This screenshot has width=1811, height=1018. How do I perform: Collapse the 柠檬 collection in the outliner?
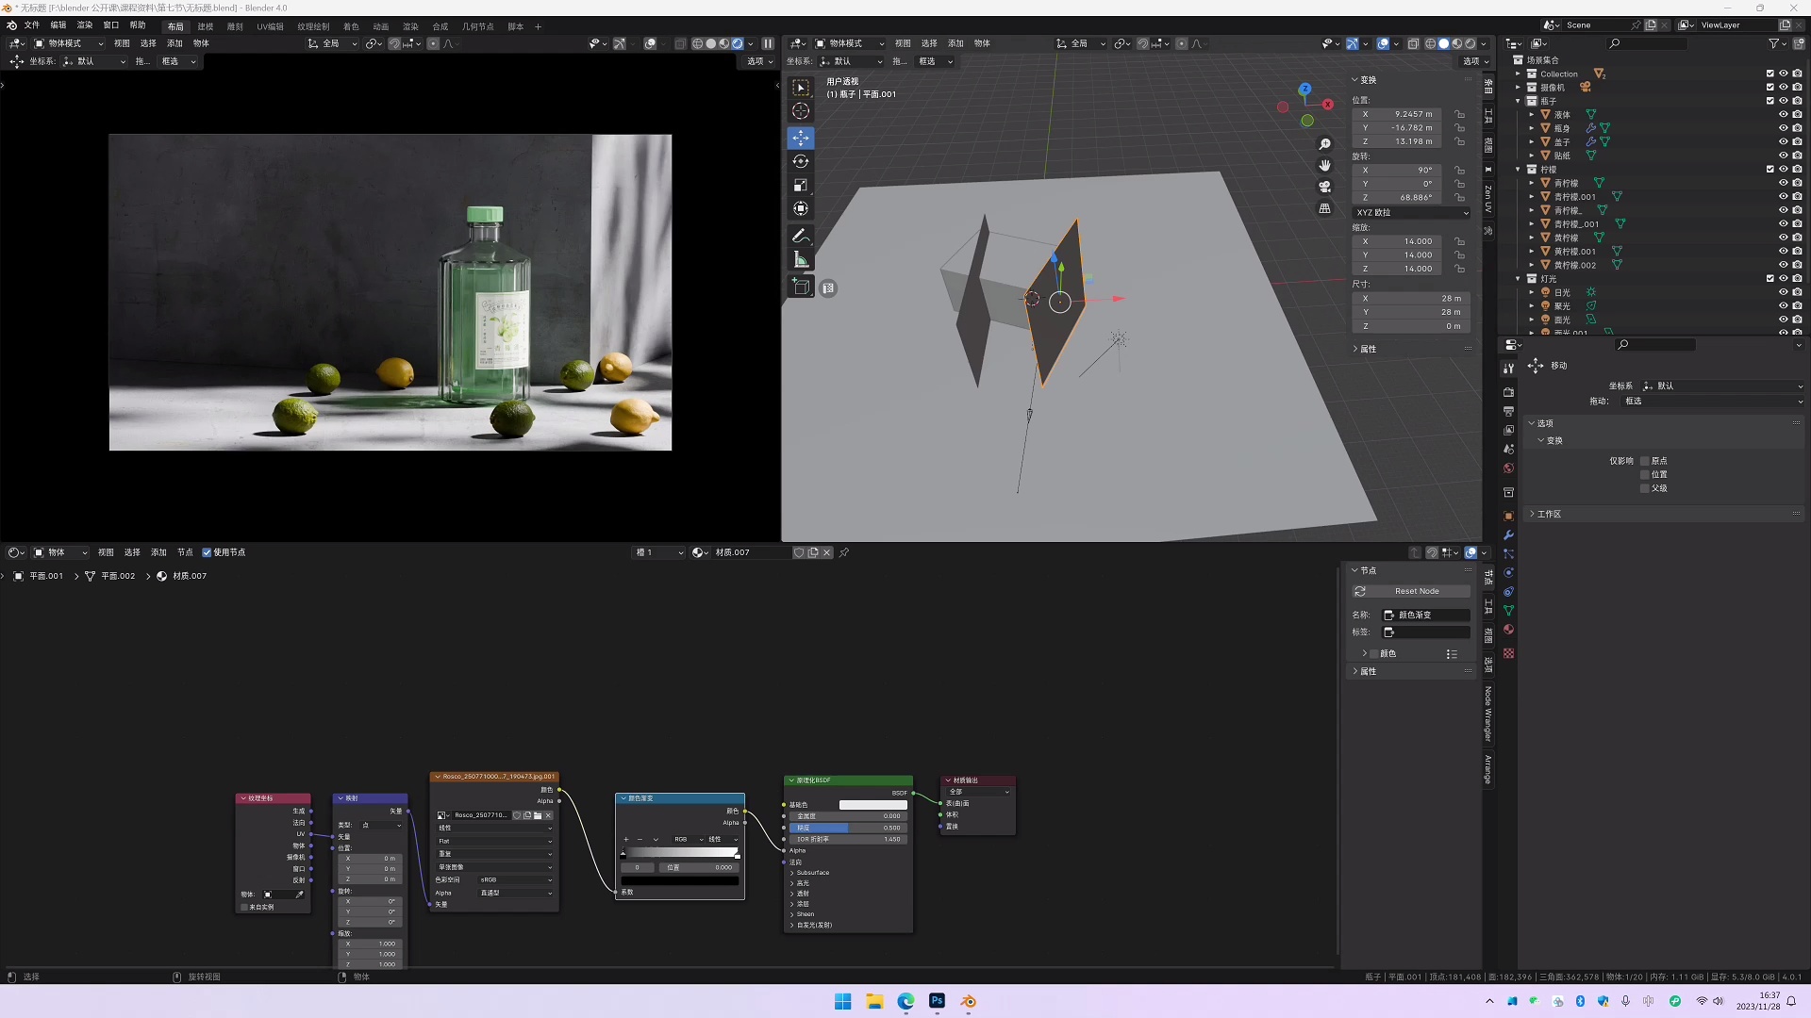tap(1518, 169)
